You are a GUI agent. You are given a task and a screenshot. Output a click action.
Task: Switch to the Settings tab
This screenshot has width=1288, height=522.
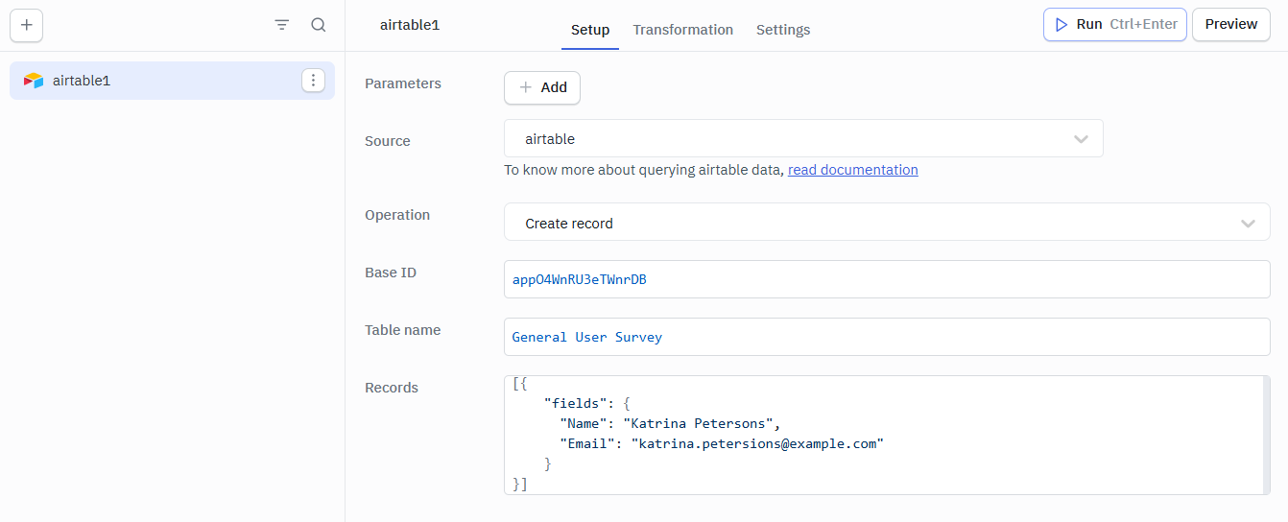[x=782, y=30]
